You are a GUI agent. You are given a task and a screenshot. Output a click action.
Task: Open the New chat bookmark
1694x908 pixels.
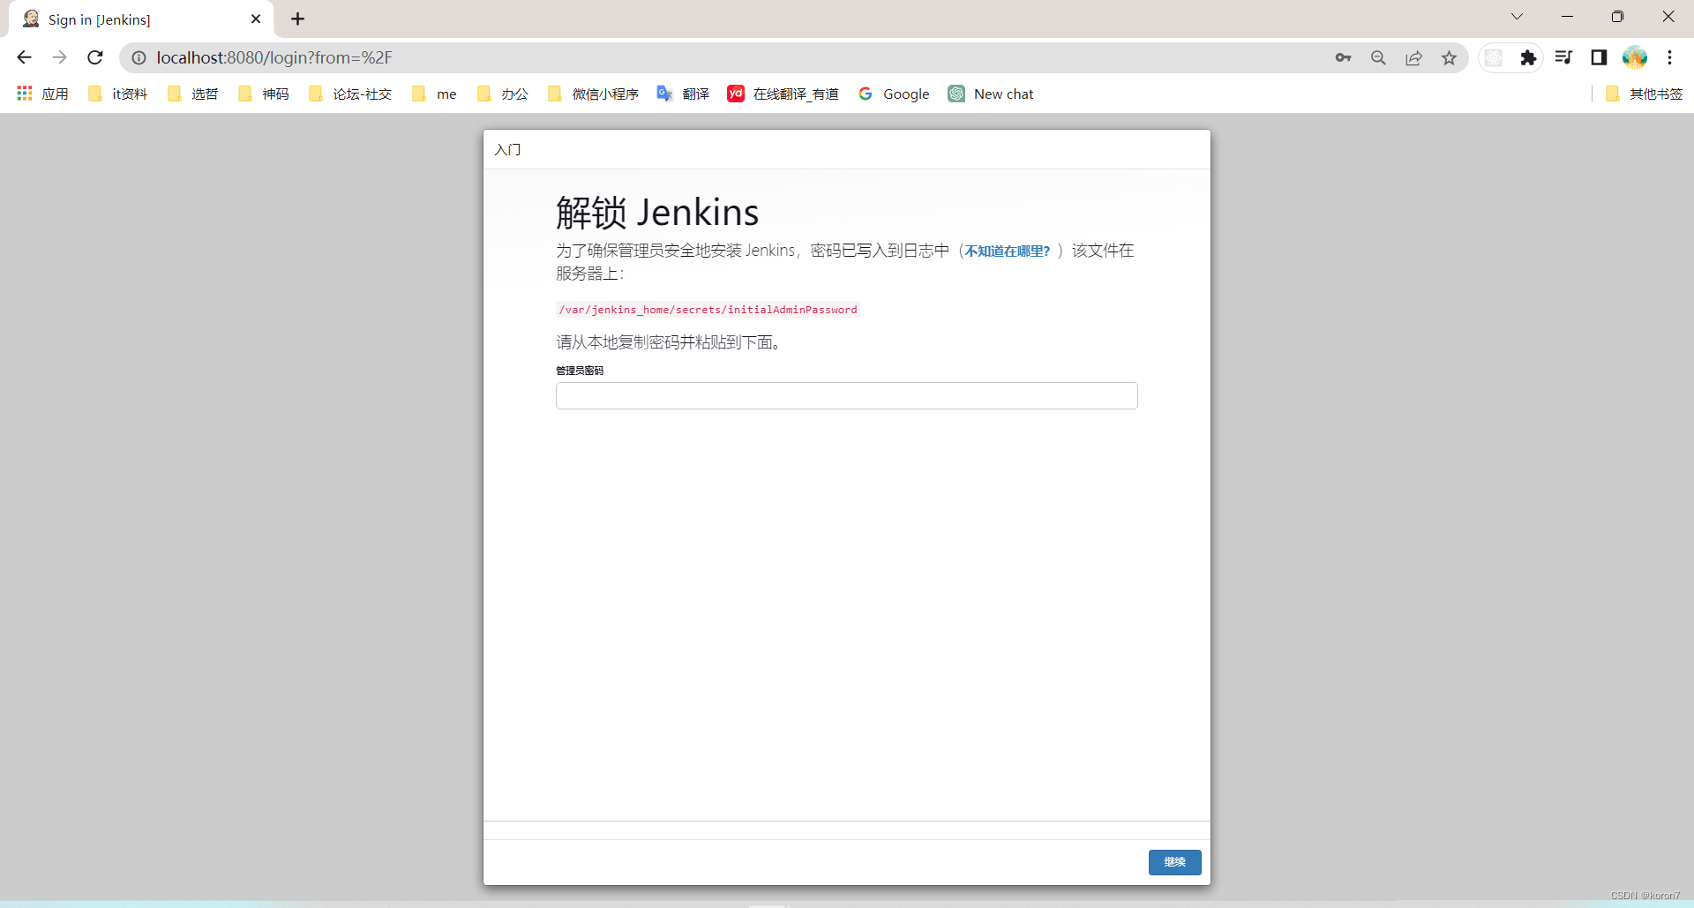point(991,94)
